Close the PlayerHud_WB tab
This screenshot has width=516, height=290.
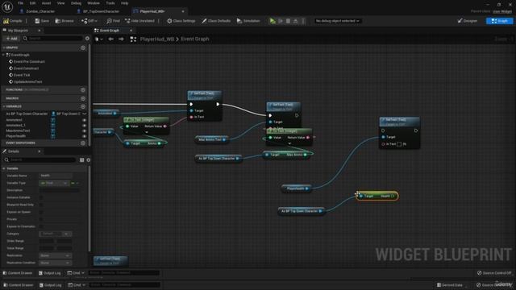coord(183,11)
